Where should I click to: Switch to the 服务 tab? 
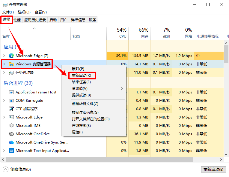tap(92, 20)
